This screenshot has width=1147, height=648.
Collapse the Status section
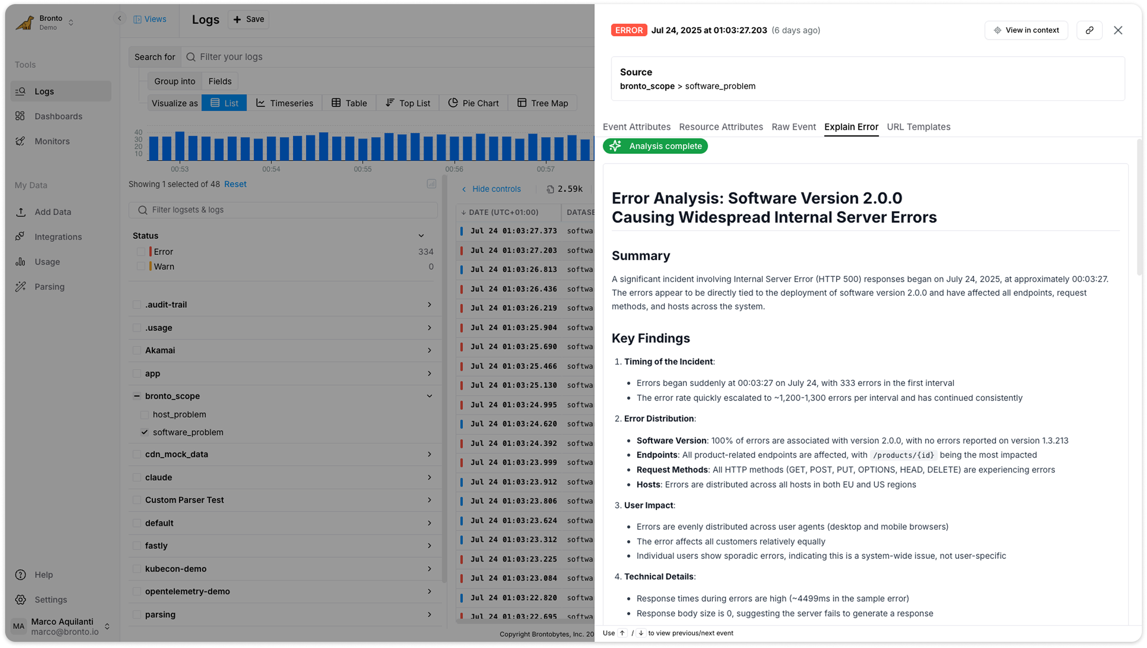point(421,236)
